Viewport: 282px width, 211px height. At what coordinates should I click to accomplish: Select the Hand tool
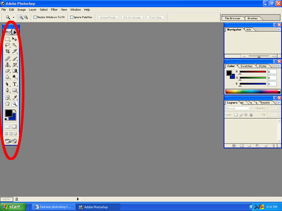click(8, 104)
